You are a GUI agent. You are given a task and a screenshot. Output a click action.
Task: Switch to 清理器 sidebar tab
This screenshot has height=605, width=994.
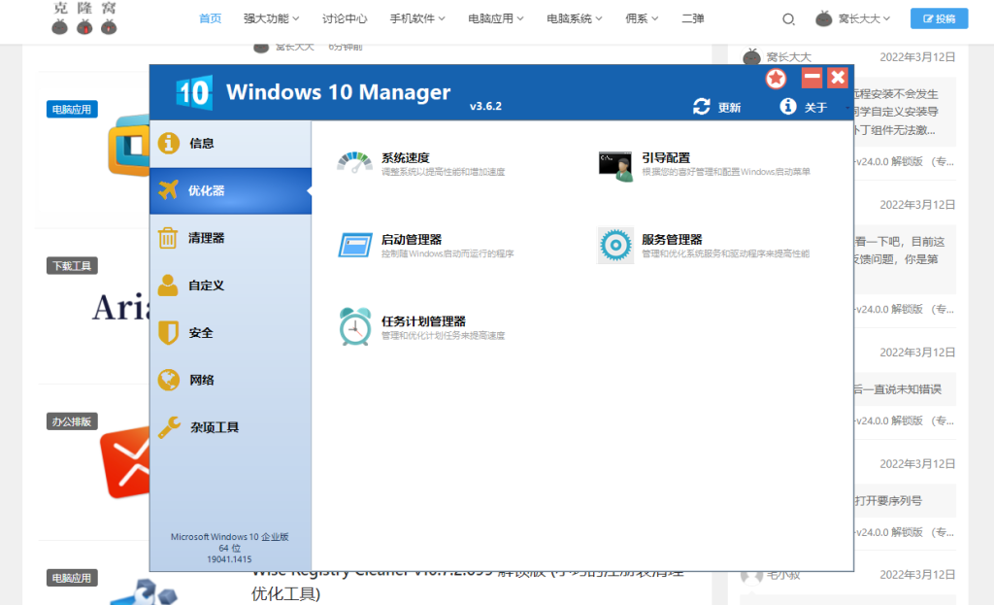coord(231,238)
